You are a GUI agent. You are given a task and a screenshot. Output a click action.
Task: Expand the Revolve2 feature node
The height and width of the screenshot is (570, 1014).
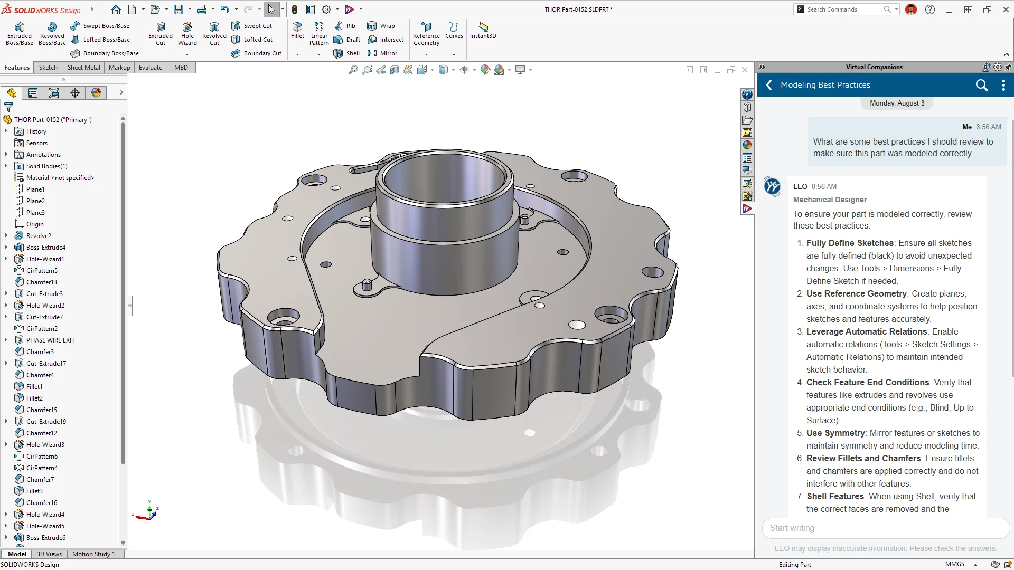(x=6, y=236)
